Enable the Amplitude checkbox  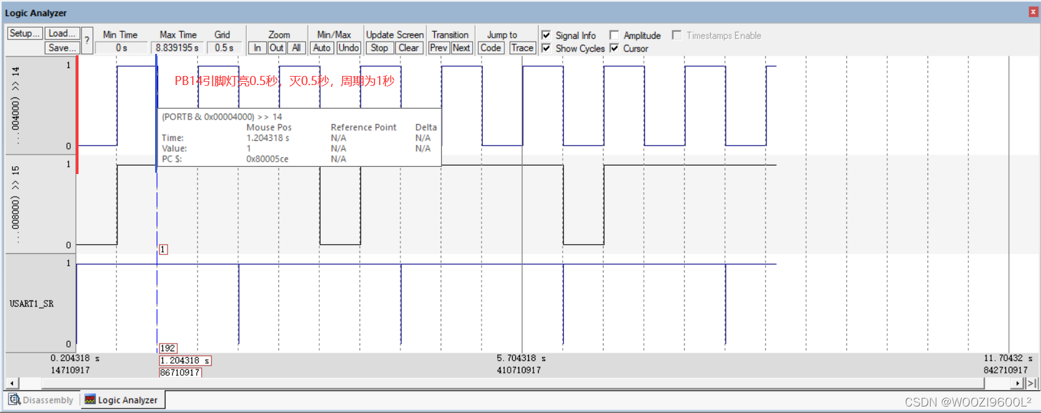pos(614,35)
